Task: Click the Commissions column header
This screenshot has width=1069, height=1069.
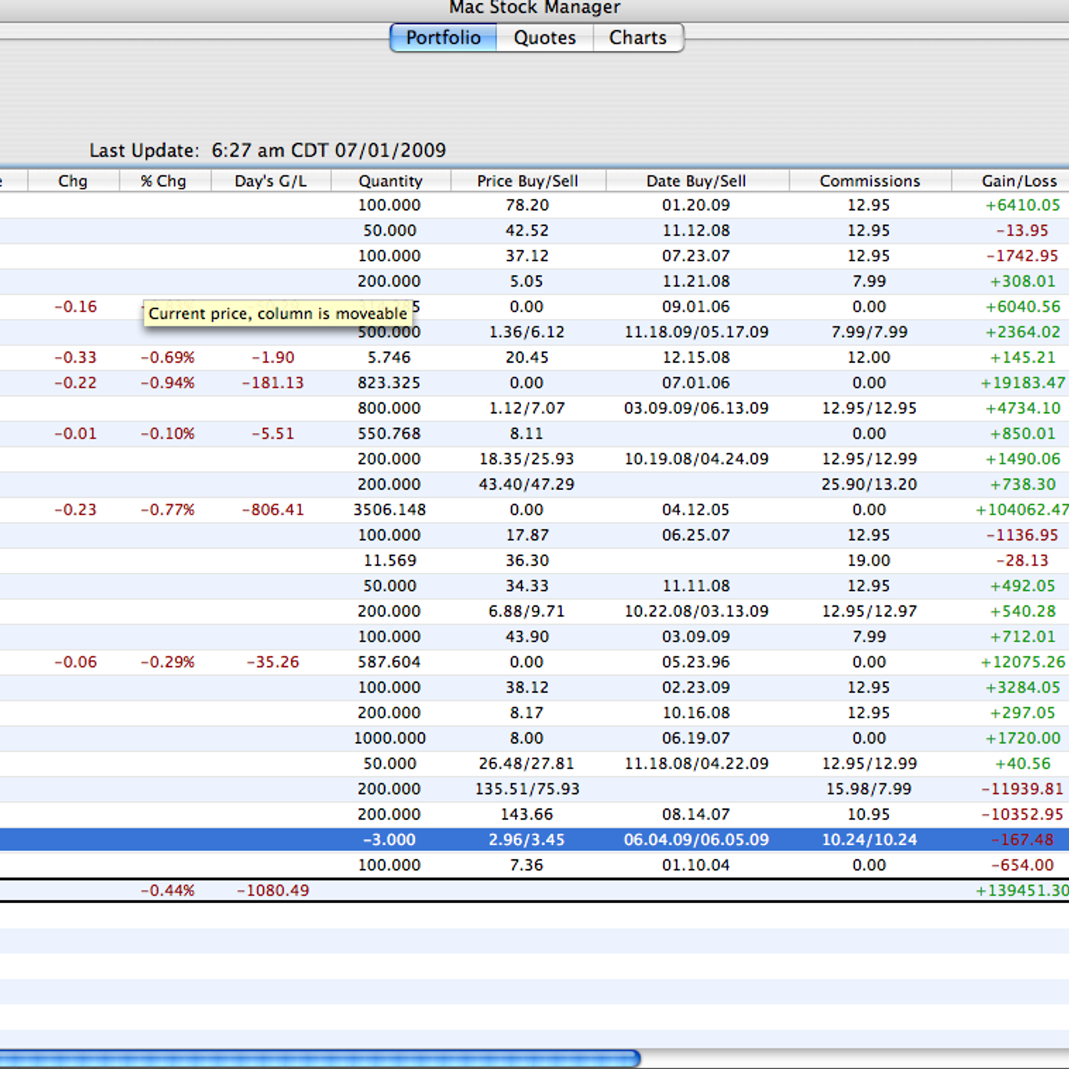Action: [x=869, y=181]
